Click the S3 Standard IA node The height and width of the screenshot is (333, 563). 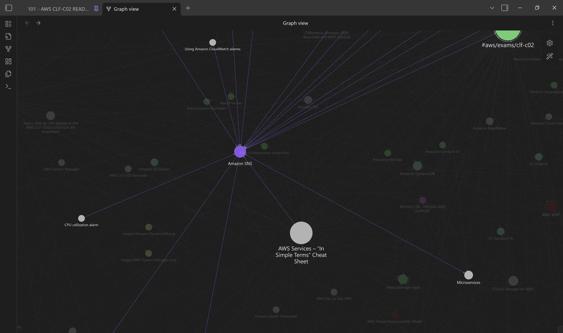500,232
